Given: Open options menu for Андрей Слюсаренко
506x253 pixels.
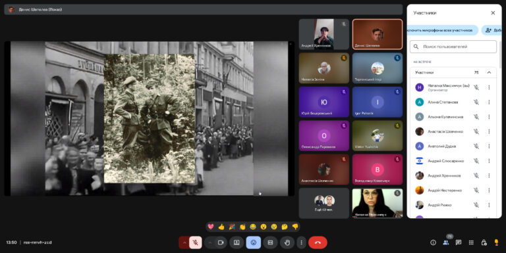Looking at the screenshot, I should point(489,161).
